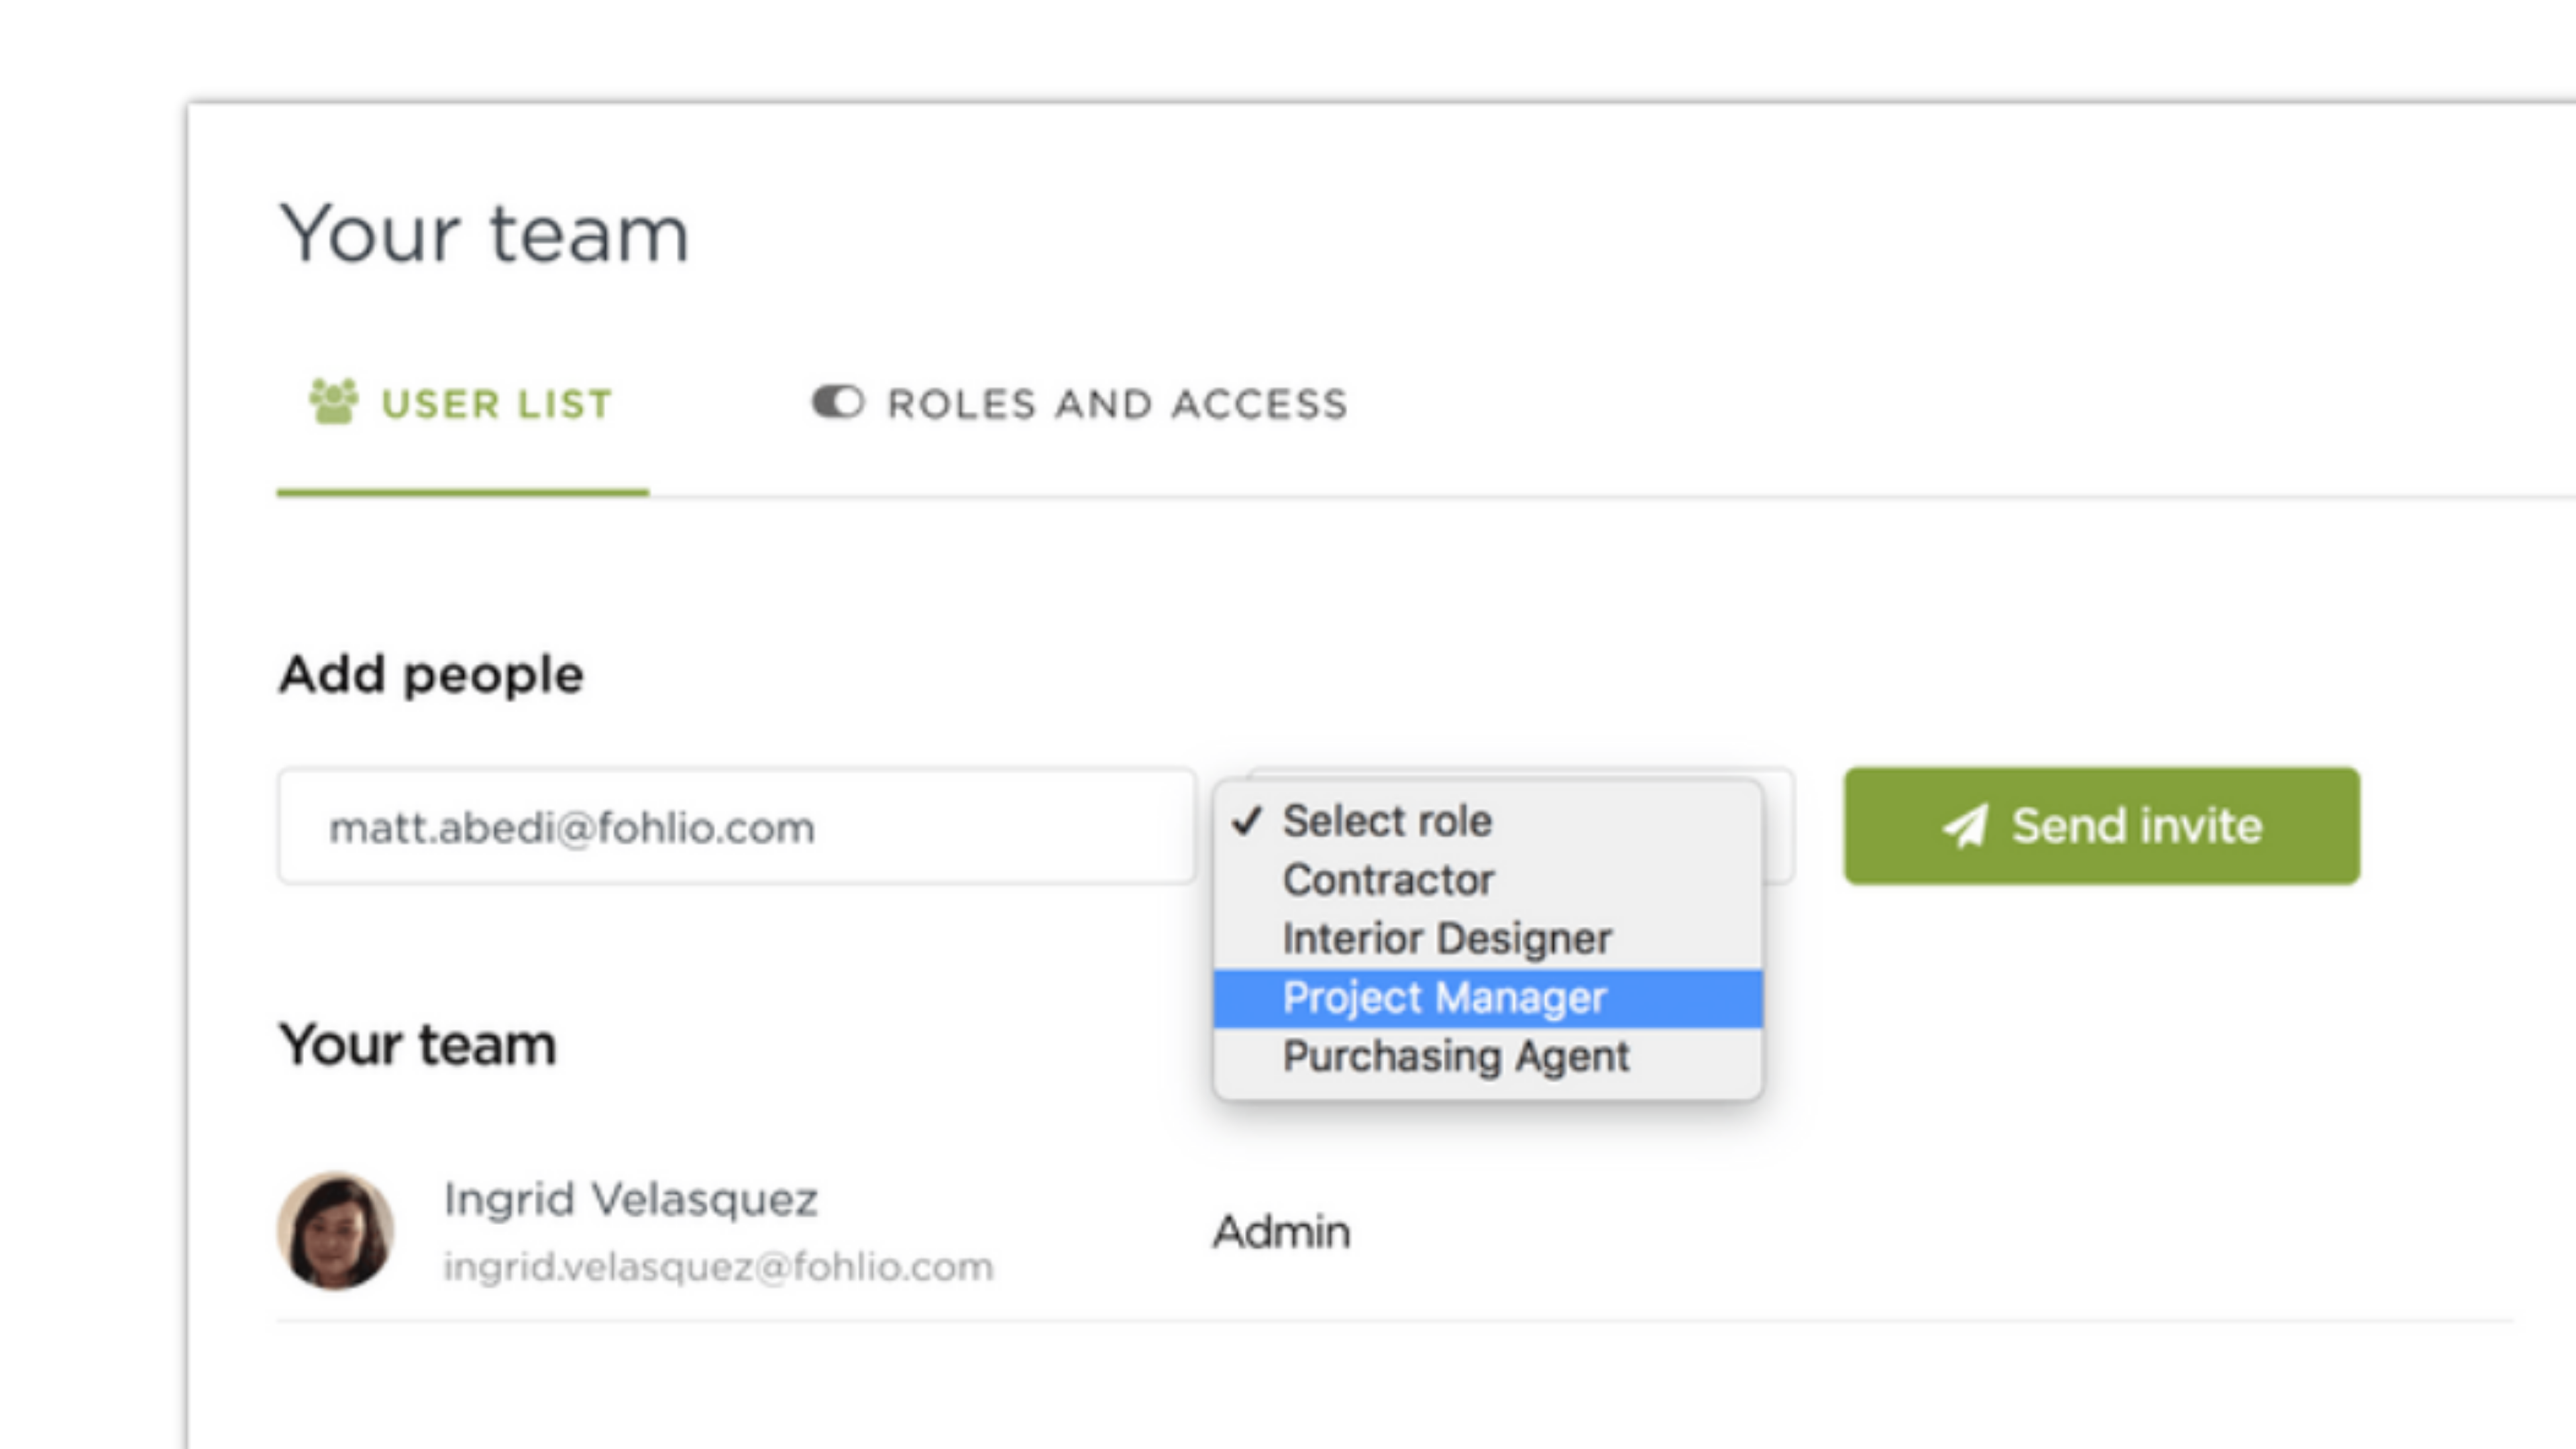Click Ingrid's Admin role label
This screenshot has height=1449, width=2576.
tap(1282, 1231)
